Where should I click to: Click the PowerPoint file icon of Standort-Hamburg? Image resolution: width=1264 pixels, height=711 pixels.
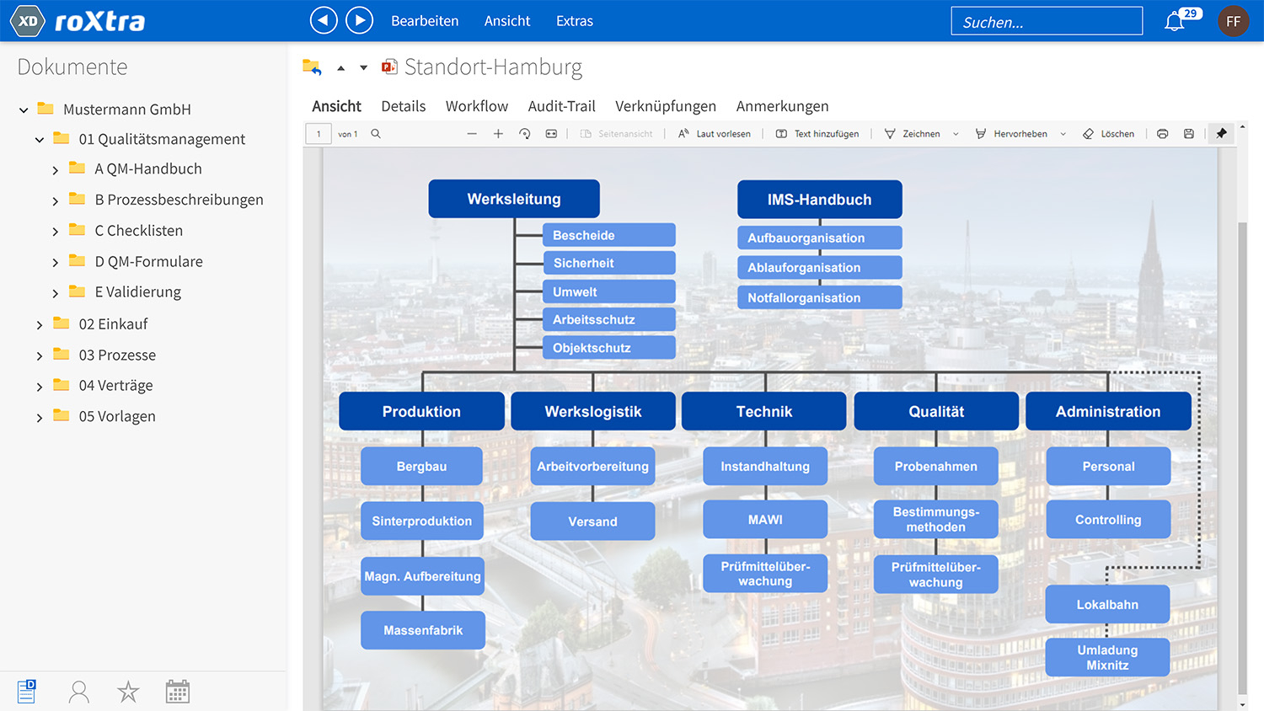[389, 67]
